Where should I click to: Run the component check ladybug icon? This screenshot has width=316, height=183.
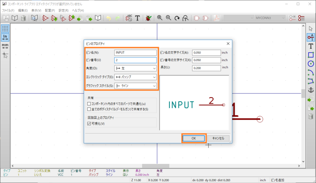149,18
